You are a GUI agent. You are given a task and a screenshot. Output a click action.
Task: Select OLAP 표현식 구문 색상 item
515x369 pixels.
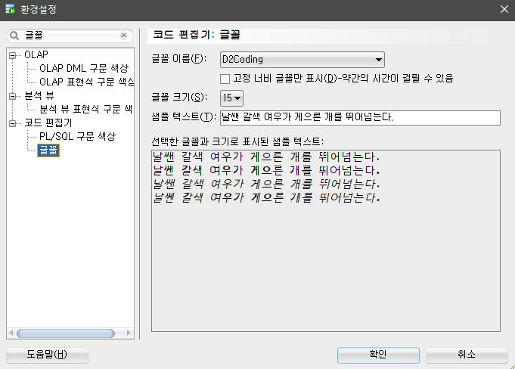coord(87,82)
